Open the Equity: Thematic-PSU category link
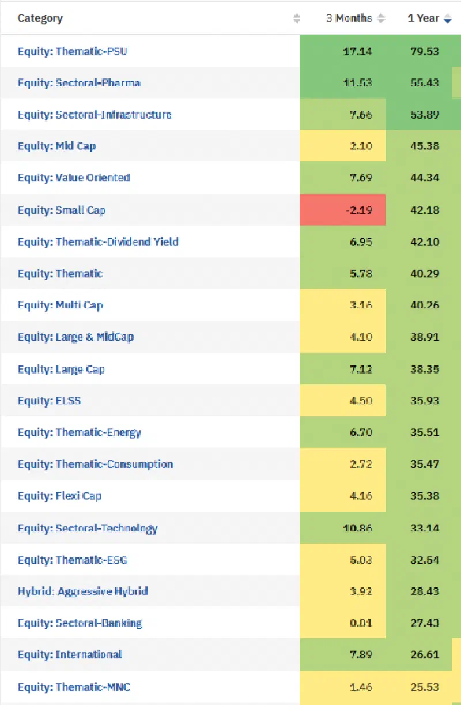The height and width of the screenshot is (705, 461). (x=72, y=51)
